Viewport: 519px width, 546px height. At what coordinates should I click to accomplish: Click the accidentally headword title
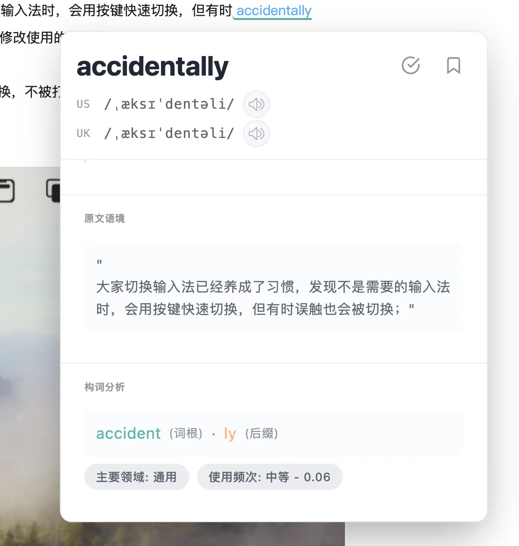click(153, 67)
